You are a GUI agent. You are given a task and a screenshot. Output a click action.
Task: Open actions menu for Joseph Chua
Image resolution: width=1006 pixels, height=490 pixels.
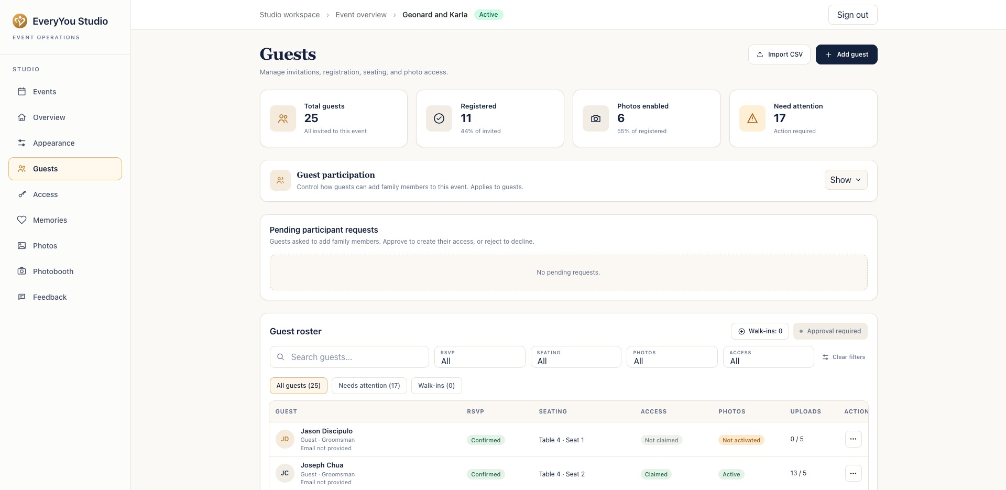coord(853,473)
